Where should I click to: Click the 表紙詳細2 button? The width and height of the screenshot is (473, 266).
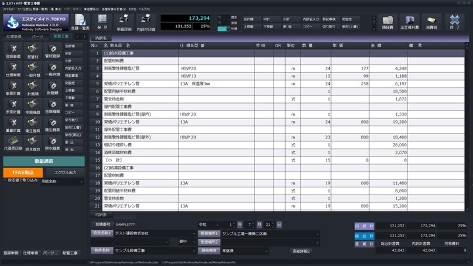click(x=301, y=251)
